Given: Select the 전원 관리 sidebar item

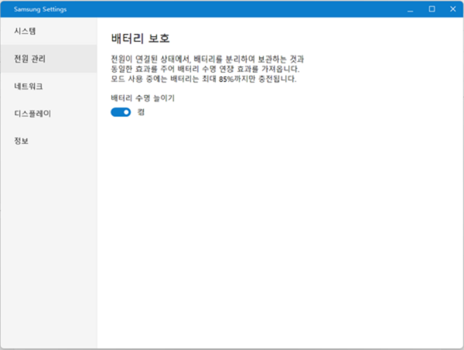Looking at the screenshot, I should [49, 59].
